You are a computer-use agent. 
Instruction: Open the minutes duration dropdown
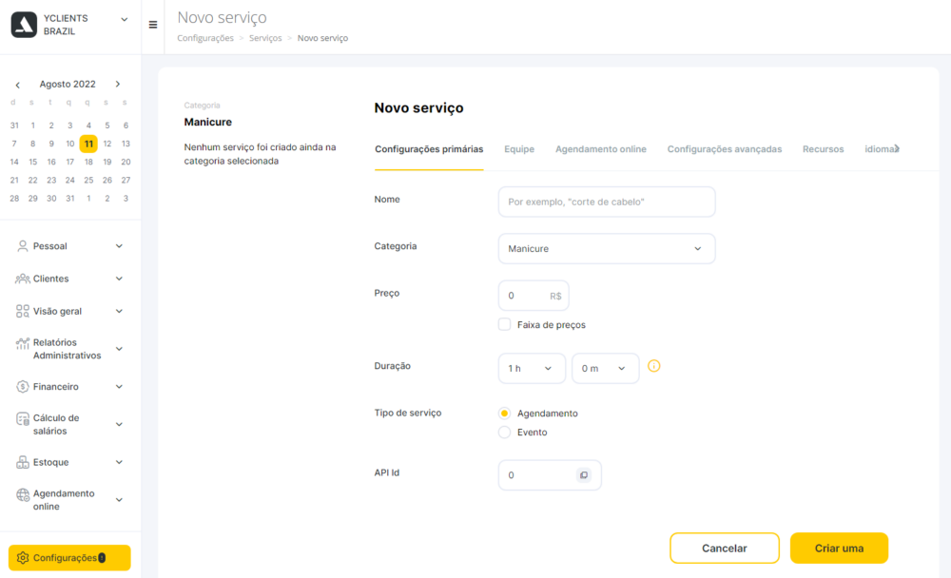coord(605,368)
